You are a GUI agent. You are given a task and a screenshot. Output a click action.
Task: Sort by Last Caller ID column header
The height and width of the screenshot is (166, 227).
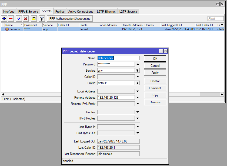point(206,25)
